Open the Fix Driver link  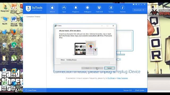tap(111, 78)
